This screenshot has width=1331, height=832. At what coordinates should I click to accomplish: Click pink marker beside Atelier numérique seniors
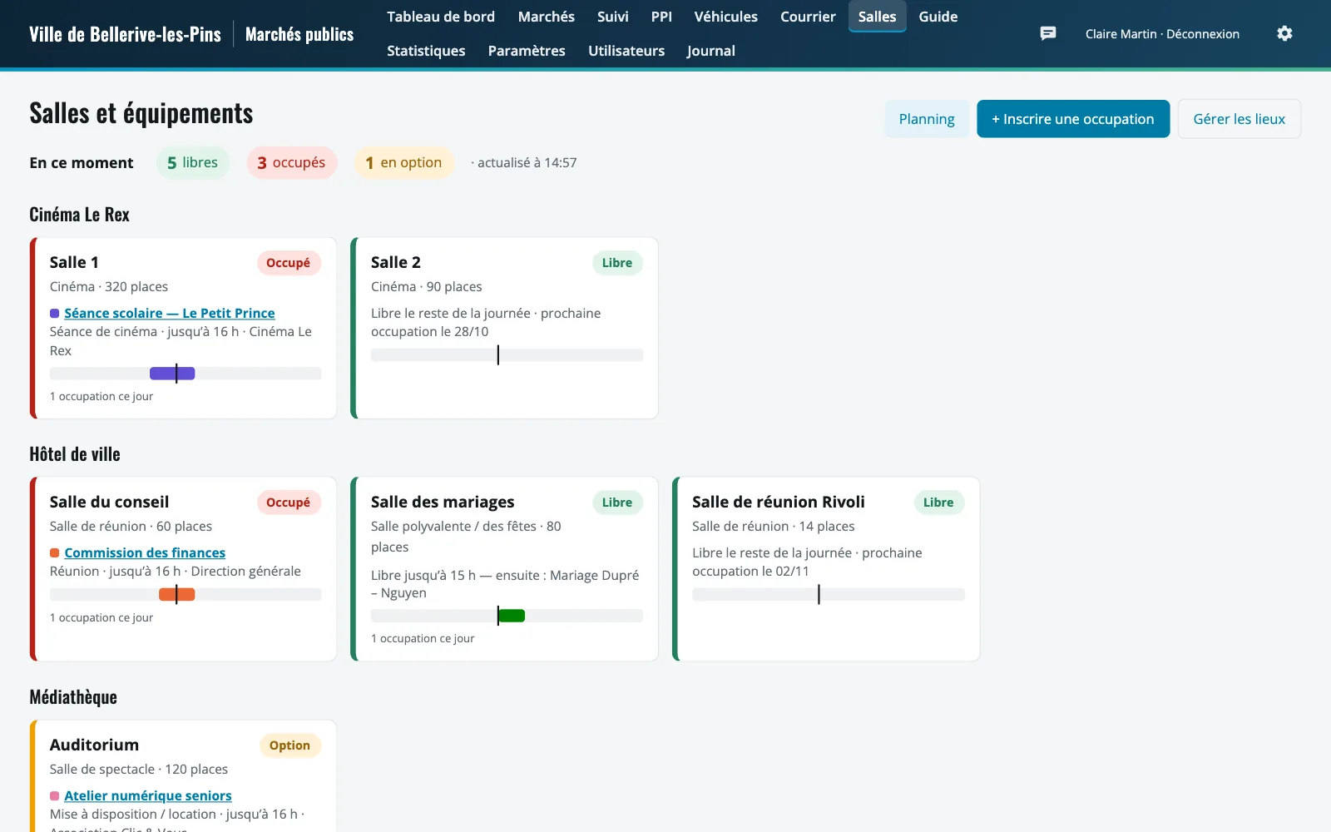(x=54, y=796)
